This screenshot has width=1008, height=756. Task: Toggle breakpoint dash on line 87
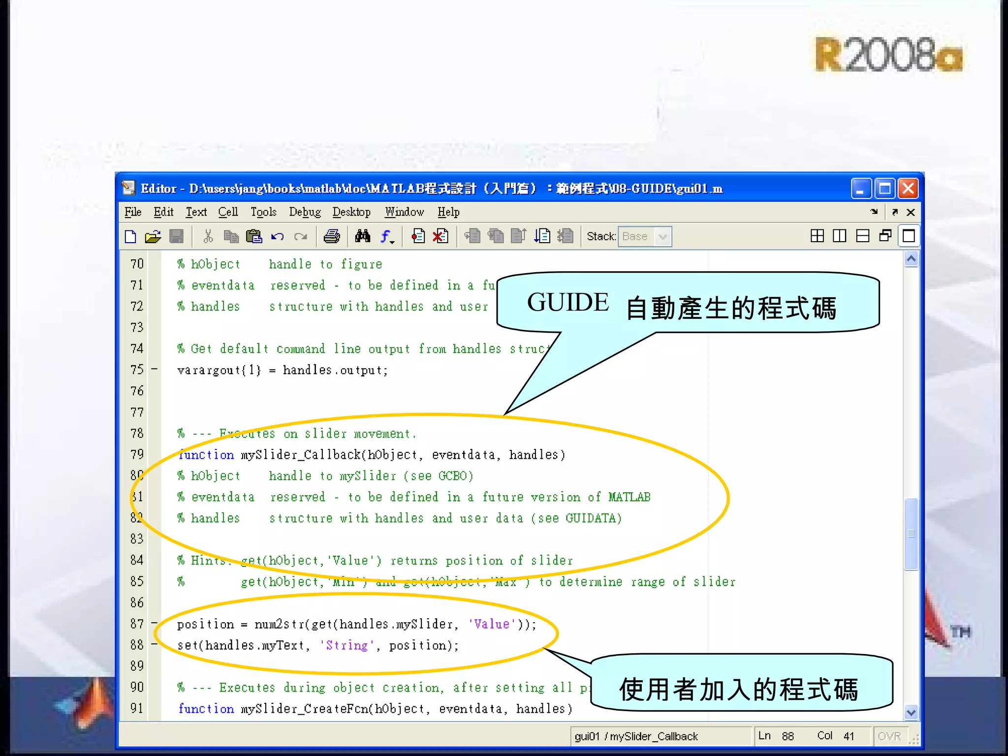click(155, 623)
